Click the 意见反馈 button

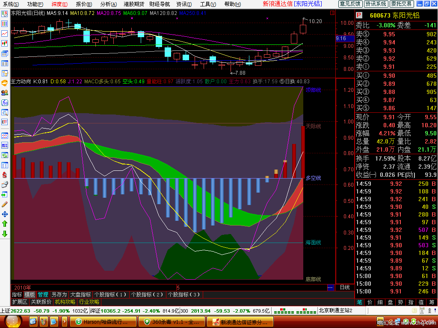pos(350,3)
